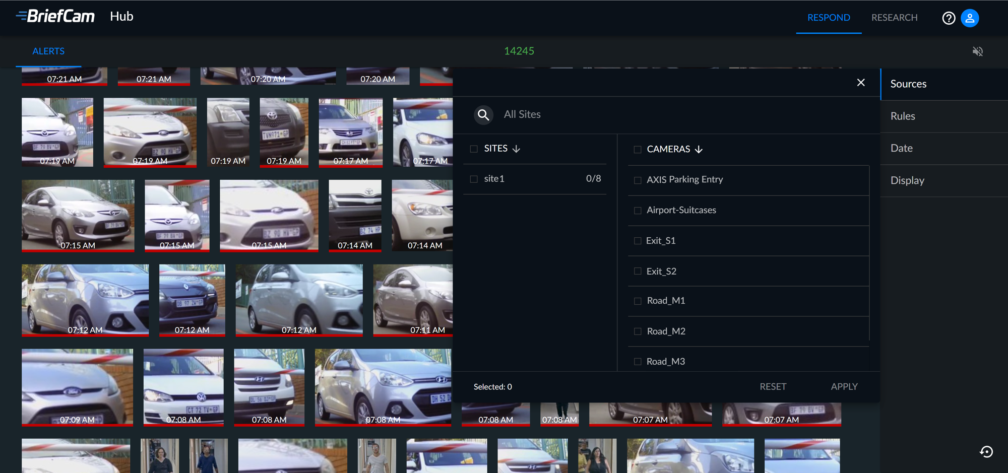This screenshot has width=1008, height=473.
Task: Click the refresh history icon
Action: [986, 452]
